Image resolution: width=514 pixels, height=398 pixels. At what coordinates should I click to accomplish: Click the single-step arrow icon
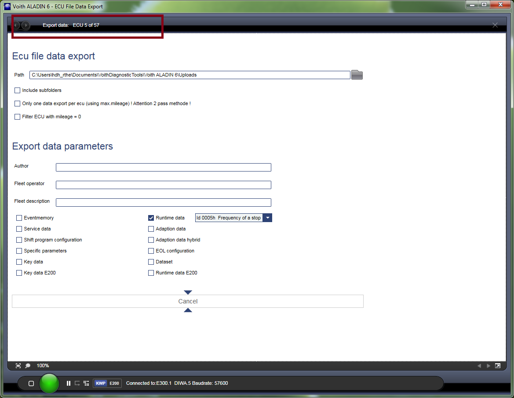pos(77,383)
